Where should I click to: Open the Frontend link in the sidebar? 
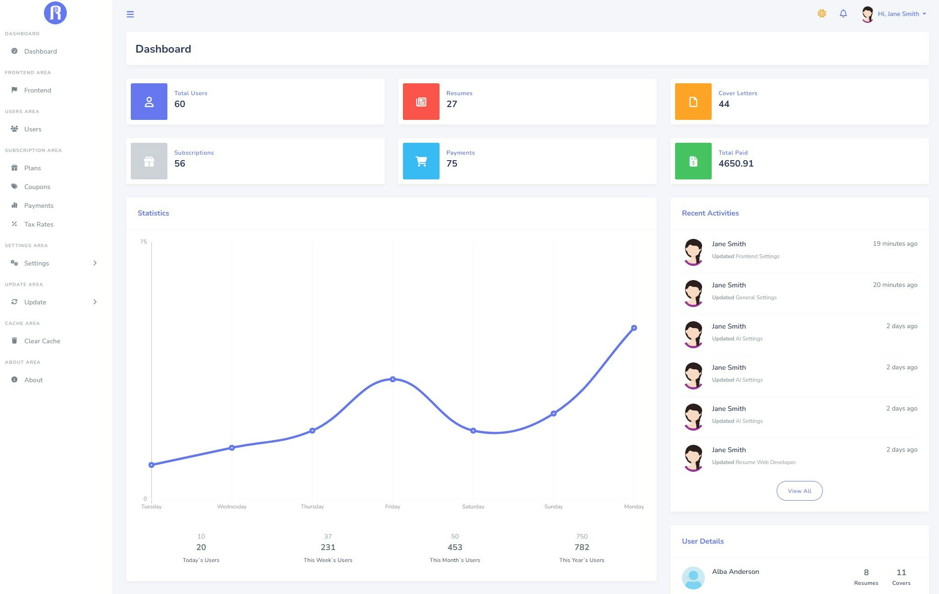point(37,90)
